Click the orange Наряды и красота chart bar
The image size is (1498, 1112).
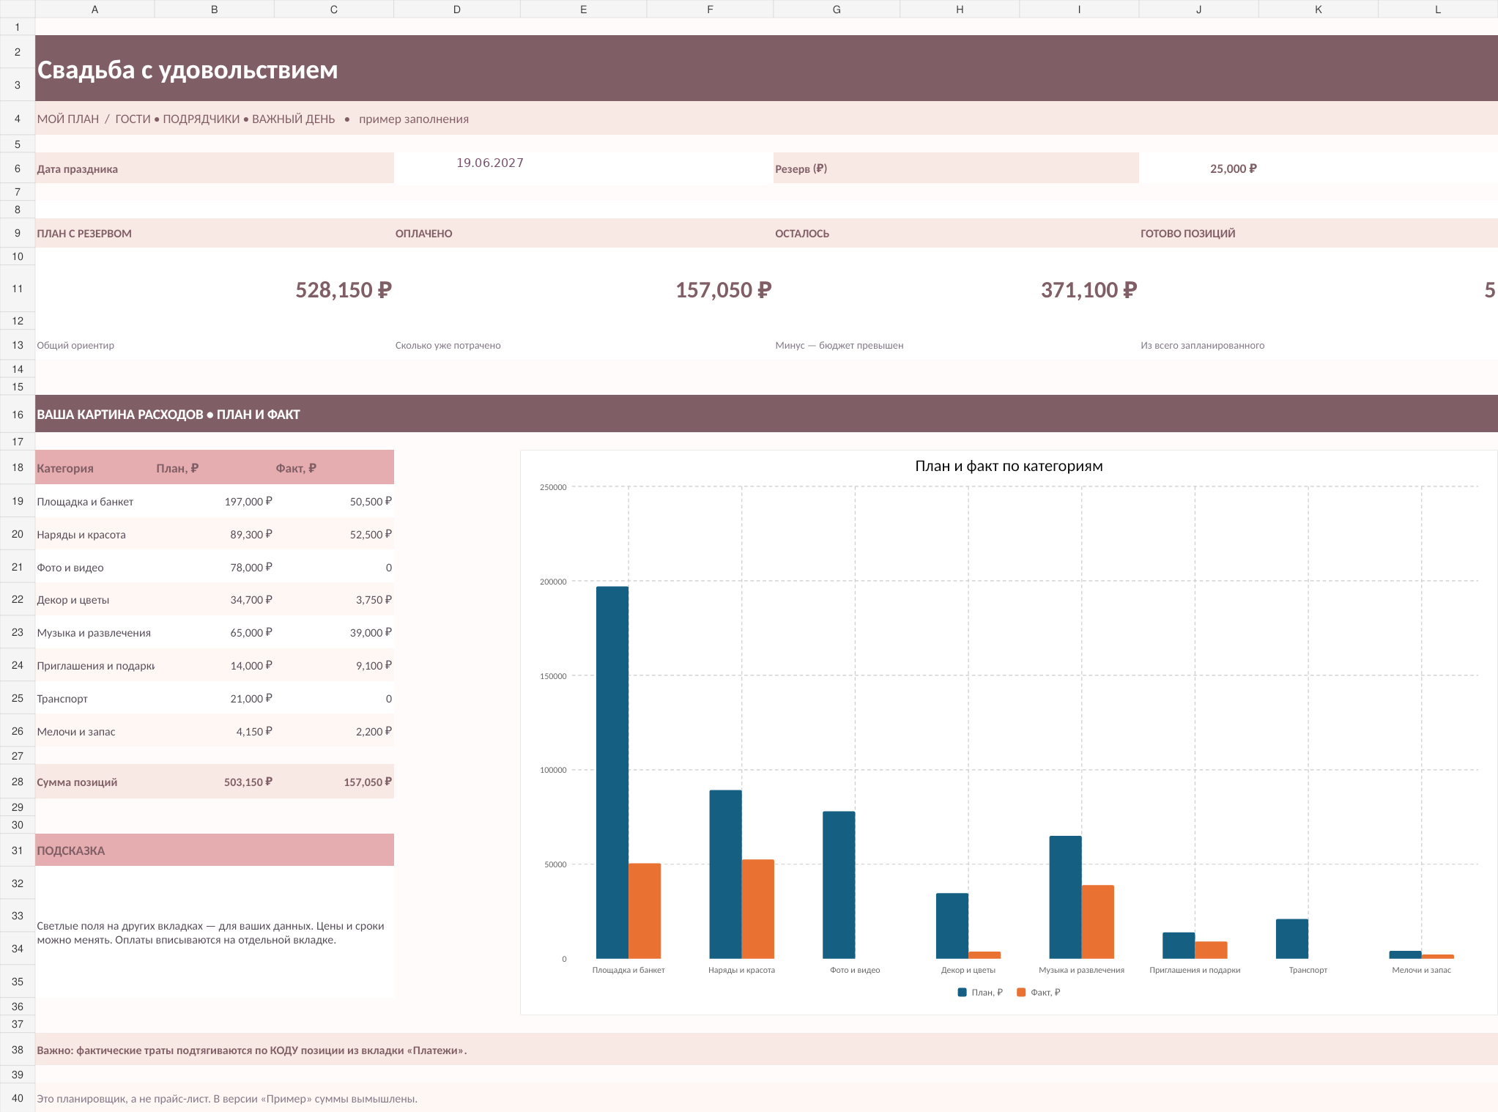[x=757, y=908]
